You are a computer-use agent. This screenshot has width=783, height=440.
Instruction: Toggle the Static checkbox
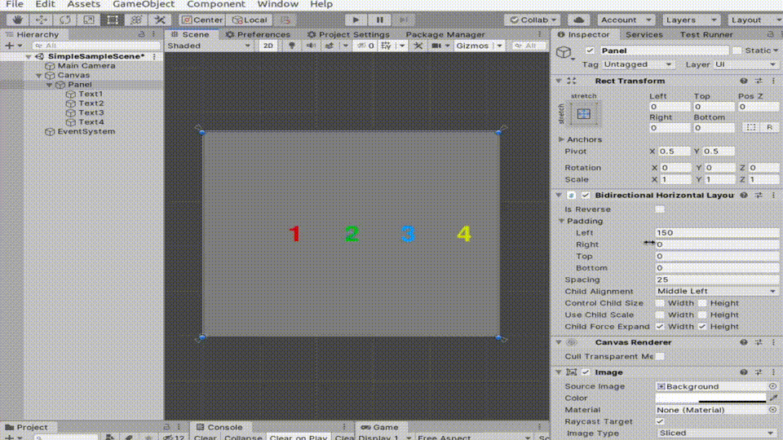737,51
